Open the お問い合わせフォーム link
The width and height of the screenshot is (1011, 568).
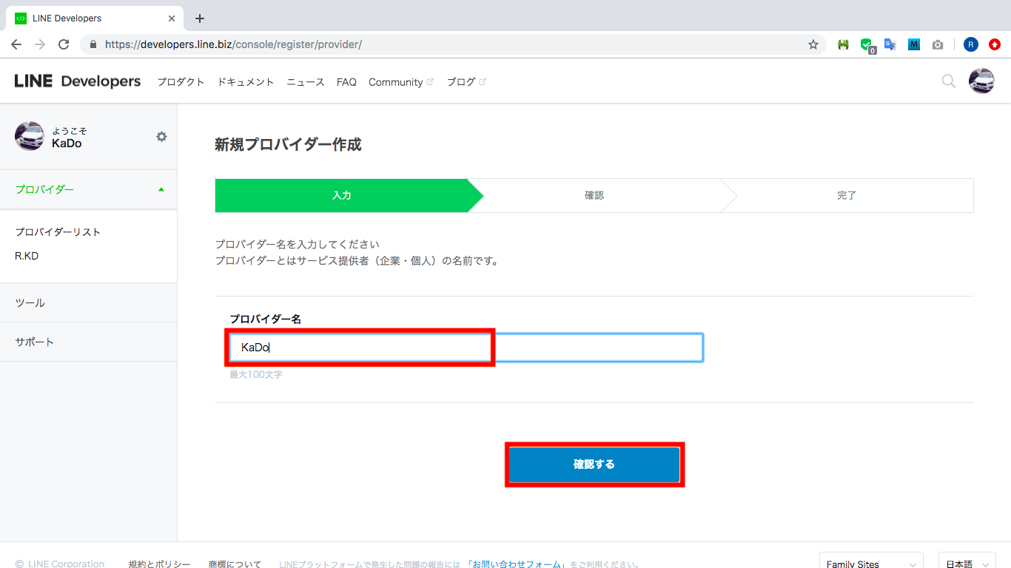[517, 564]
